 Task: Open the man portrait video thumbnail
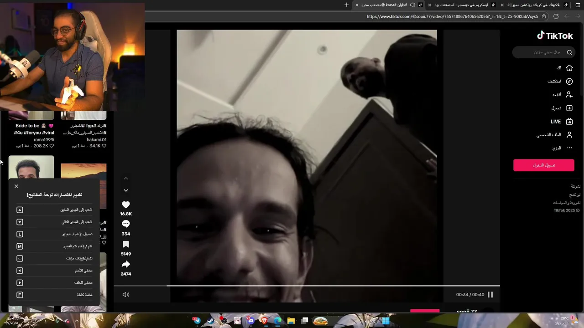(x=31, y=167)
